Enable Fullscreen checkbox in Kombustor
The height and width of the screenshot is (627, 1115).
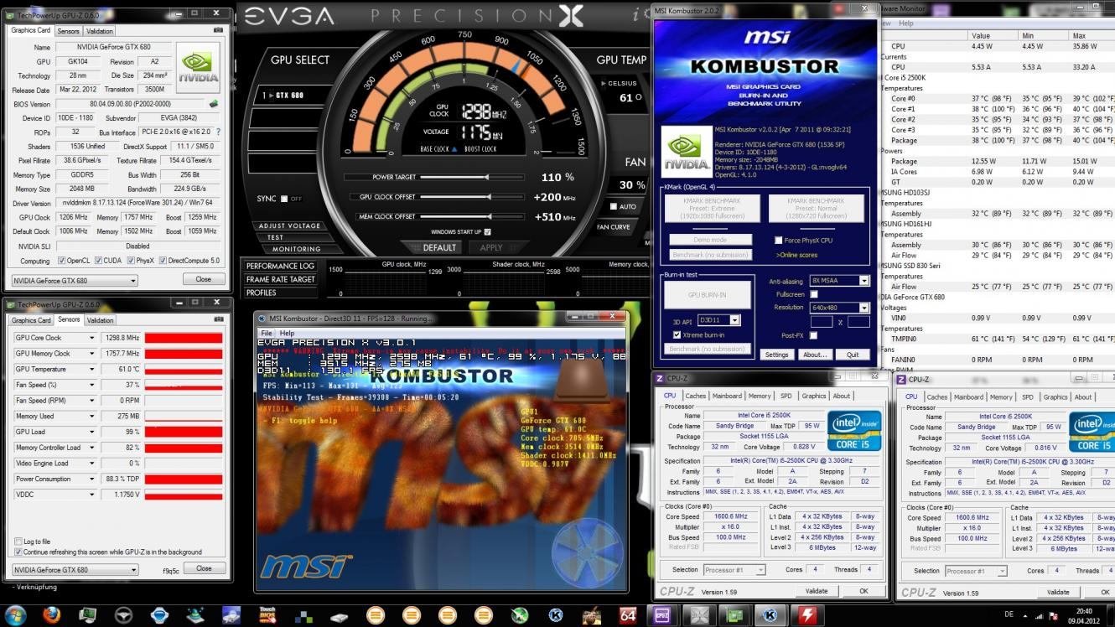pyautogui.click(x=813, y=294)
